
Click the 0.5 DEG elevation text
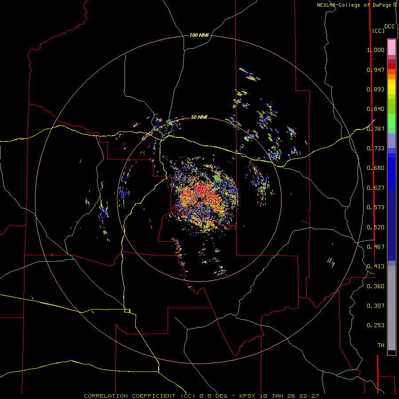pyautogui.click(x=214, y=396)
